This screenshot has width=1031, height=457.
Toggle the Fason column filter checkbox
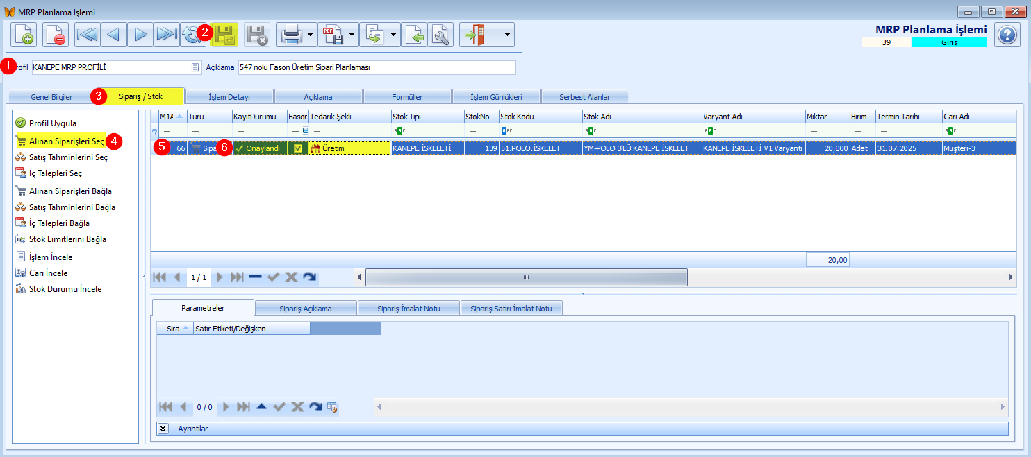306,130
